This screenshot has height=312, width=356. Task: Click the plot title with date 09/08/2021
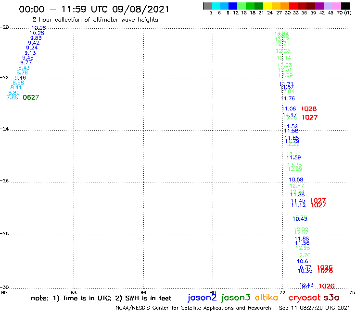pyautogui.click(x=94, y=9)
